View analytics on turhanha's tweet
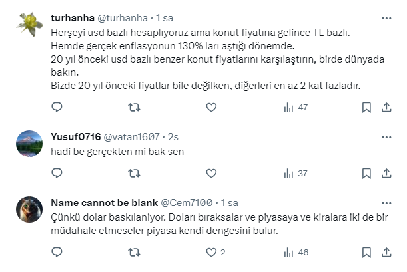 point(294,107)
